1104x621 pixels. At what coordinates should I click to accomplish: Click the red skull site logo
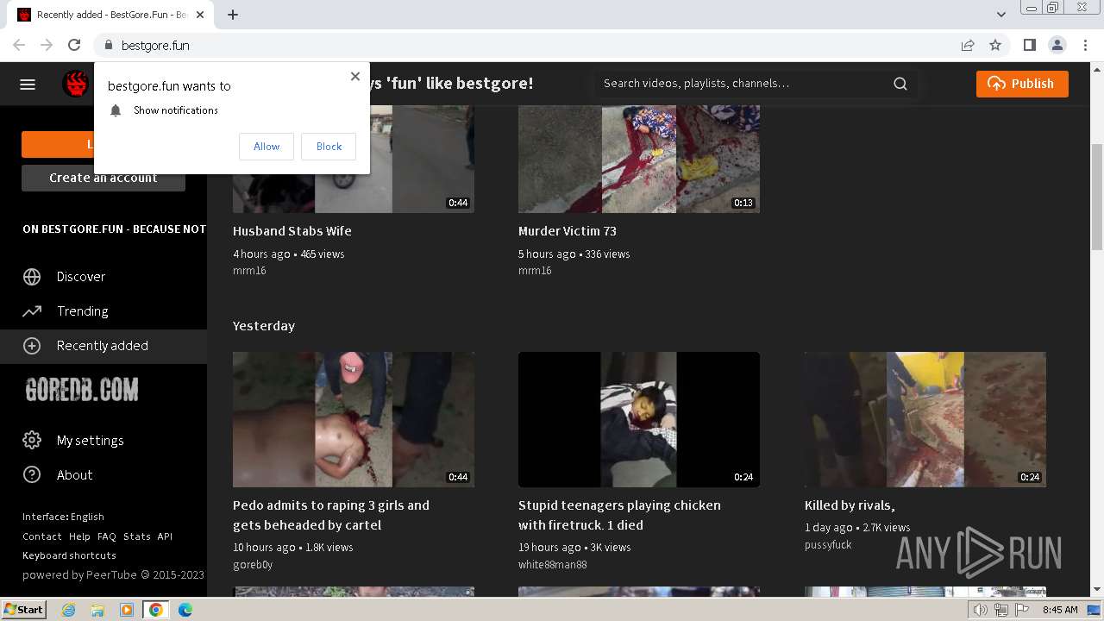pyautogui.click(x=76, y=84)
